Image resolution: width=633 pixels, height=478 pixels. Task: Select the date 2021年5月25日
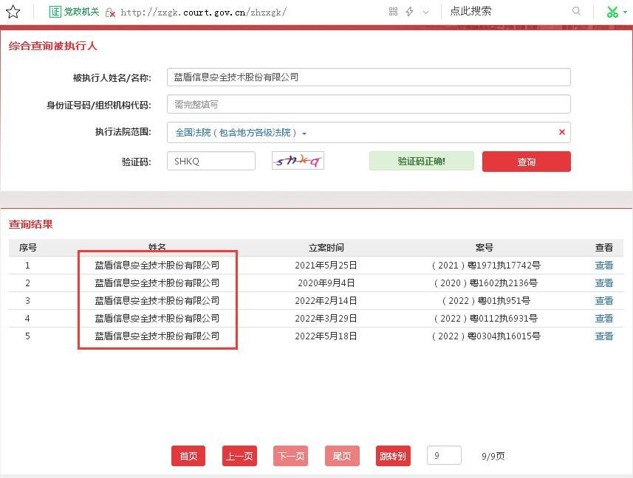(326, 266)
